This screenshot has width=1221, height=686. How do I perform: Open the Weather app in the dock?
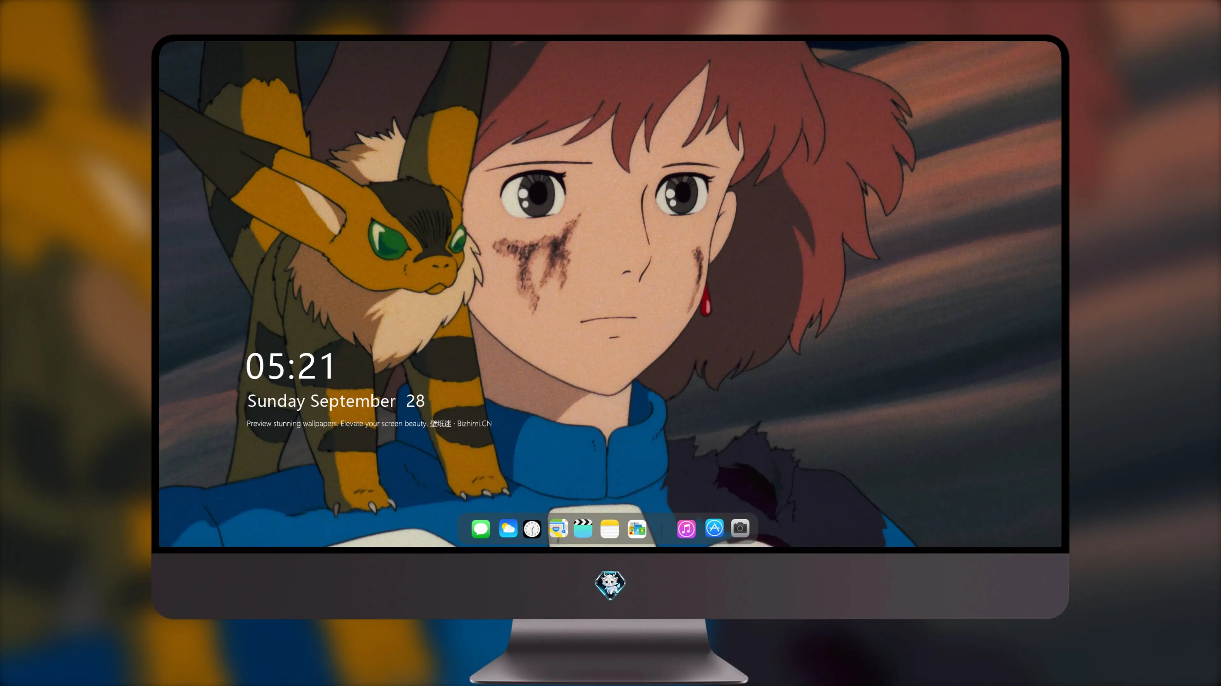508,529
